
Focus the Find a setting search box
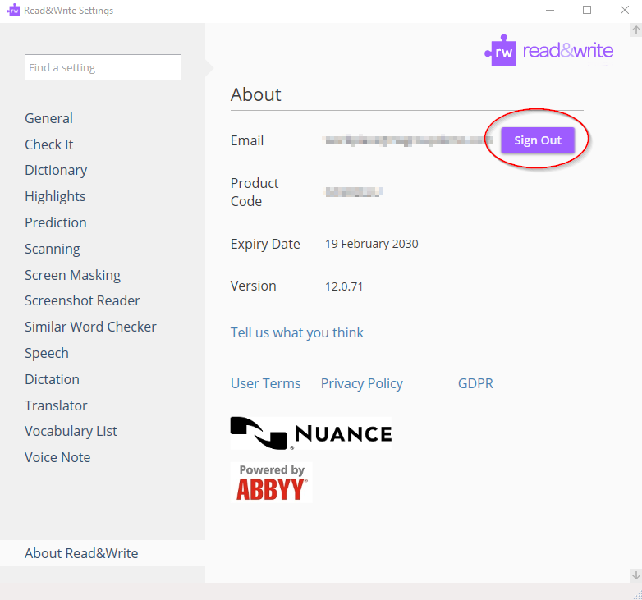click(103, 67)
